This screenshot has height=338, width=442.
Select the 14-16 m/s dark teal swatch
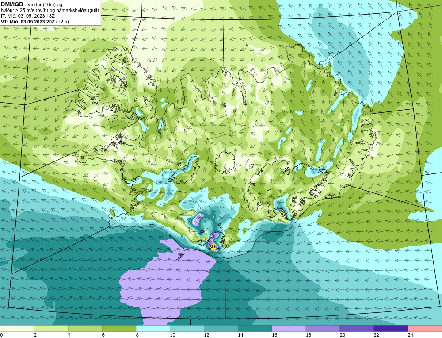click(x=255, y=329)
